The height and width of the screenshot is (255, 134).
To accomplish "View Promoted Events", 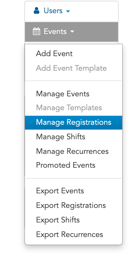I will 66,165.
